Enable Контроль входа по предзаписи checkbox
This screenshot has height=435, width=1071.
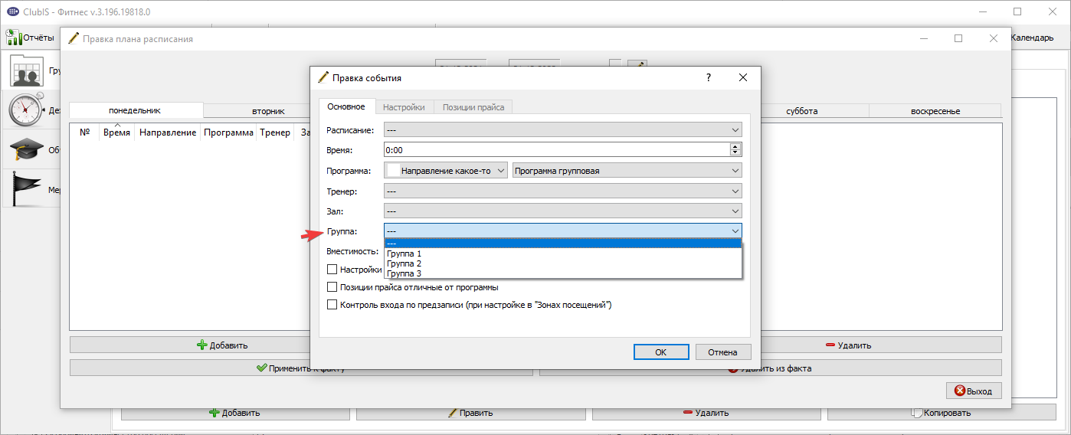pos(332,305)
